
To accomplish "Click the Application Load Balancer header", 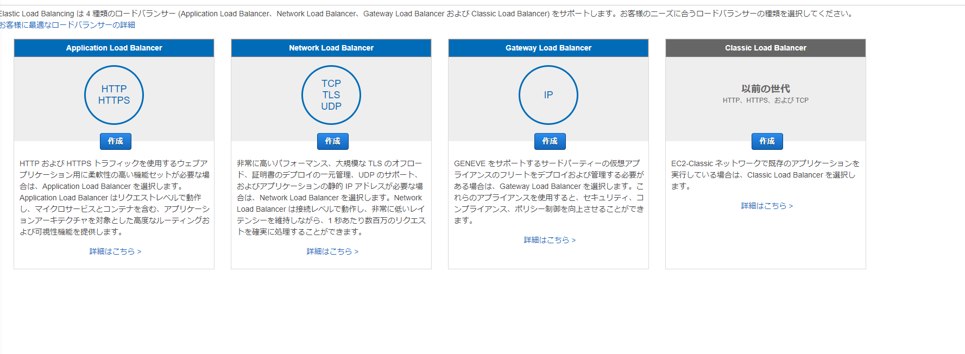I will pos(114,48).
